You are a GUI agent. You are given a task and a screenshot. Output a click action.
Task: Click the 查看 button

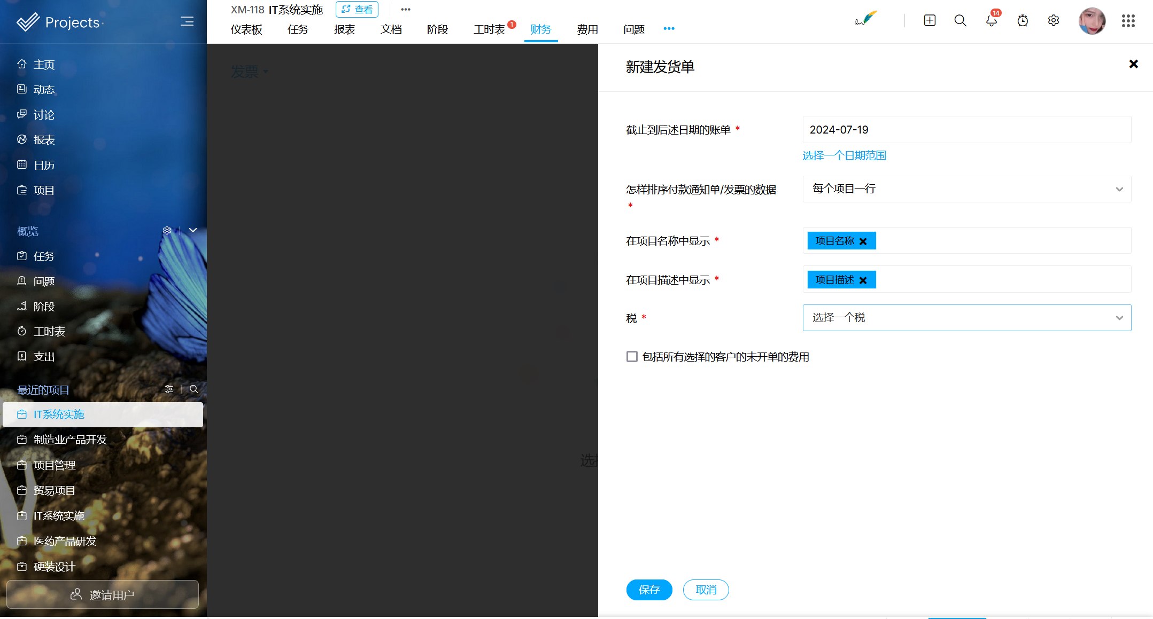click(x=357, y=9)
